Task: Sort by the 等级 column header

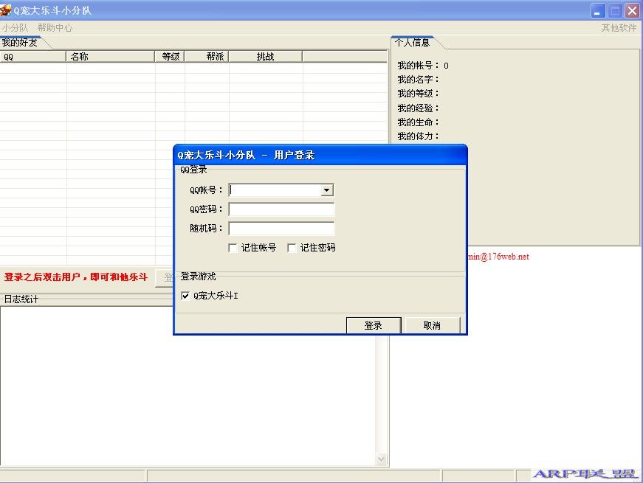Action: pyautogui.click(x=170, y=57)
